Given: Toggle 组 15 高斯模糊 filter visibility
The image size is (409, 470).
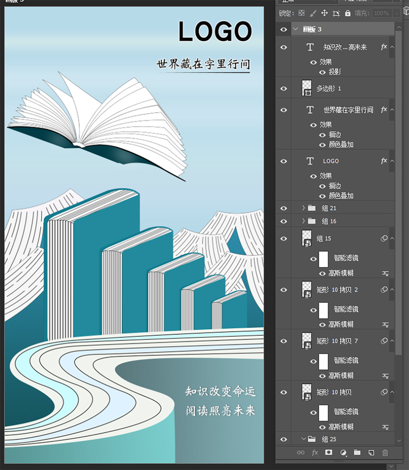Looking at the screenshot, I should 322,274.
